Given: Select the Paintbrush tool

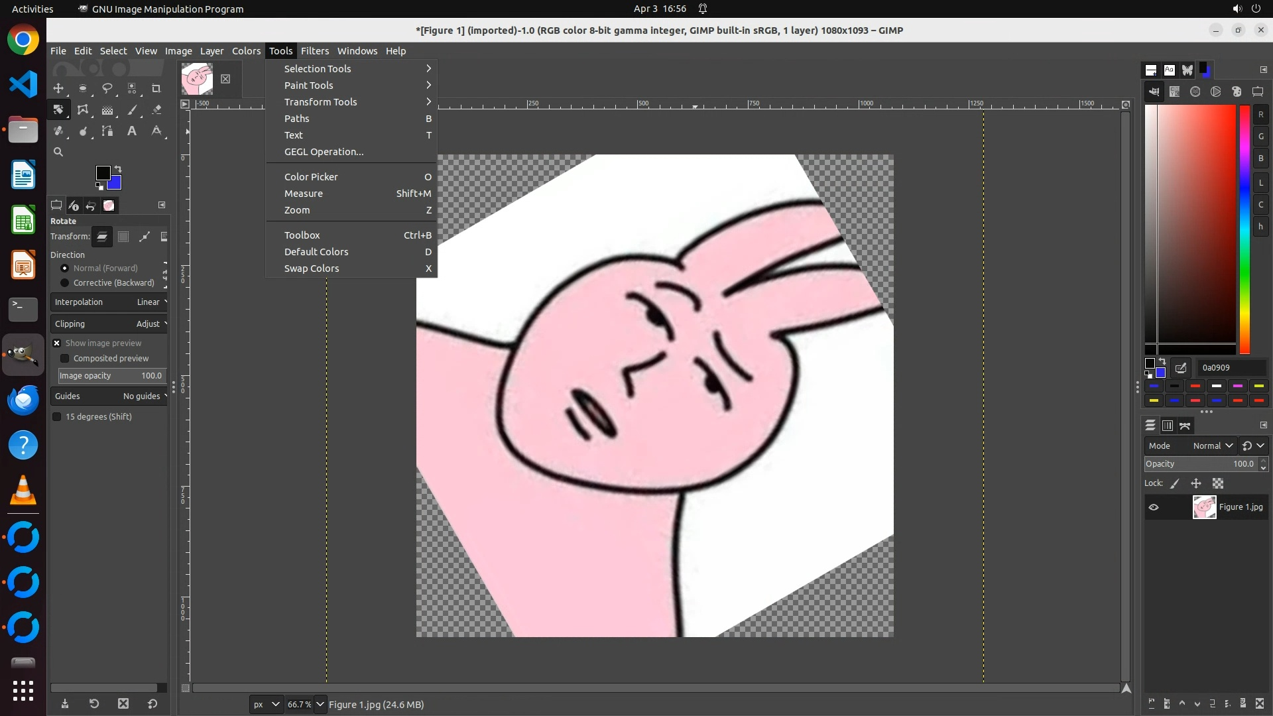Looking at the screenshot, I should pos(132,110).
